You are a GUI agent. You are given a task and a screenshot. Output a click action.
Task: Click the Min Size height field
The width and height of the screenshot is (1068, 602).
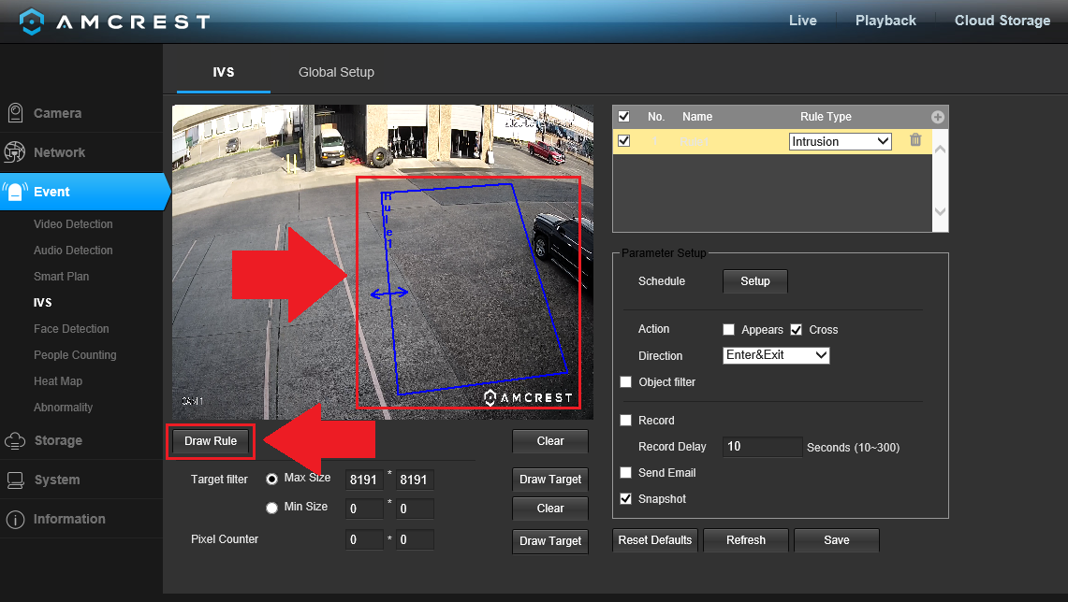click(415, 509)
